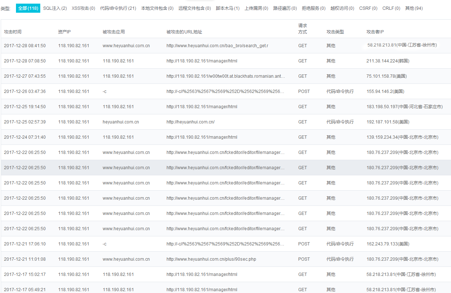
Task: Switch to XSS攻击 (0) filter
Action: [x=83, y=8]
